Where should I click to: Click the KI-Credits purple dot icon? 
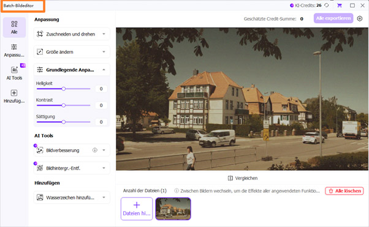(x=292, y=6)
